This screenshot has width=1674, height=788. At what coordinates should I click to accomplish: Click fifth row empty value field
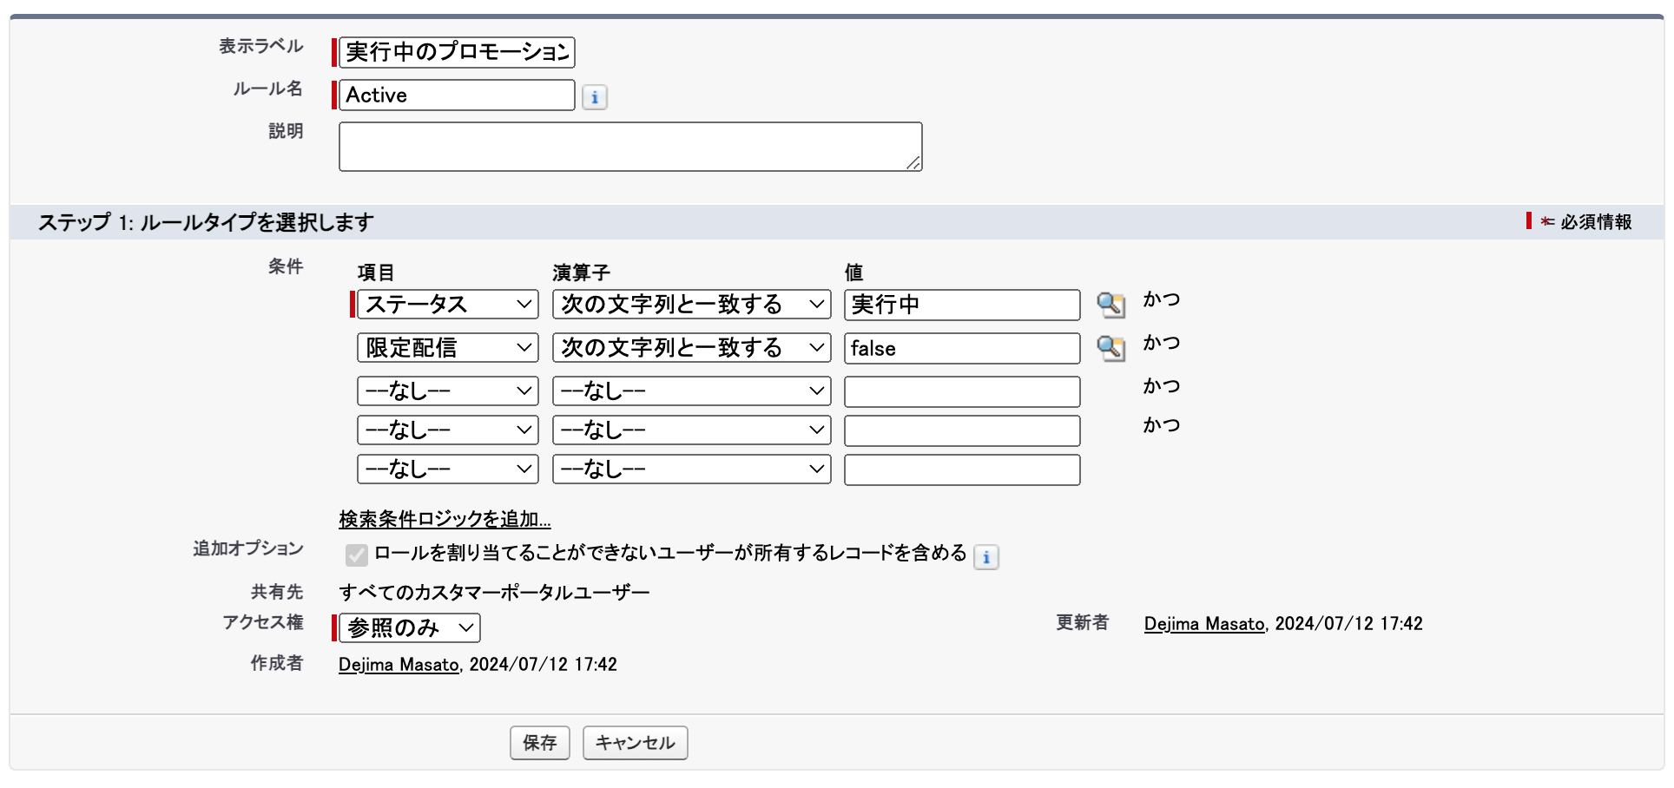click(x=962, y=470)
